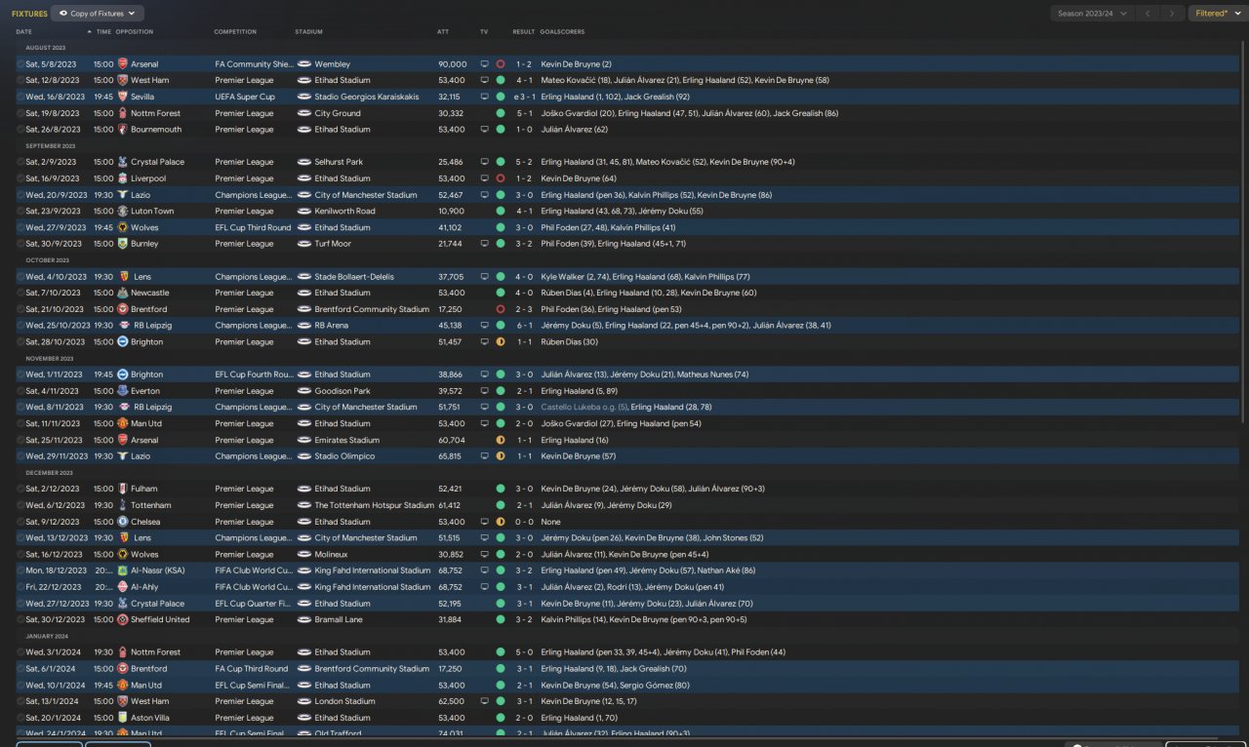
Task: Click the Bournemouth club badge
Action: point(122,130)
